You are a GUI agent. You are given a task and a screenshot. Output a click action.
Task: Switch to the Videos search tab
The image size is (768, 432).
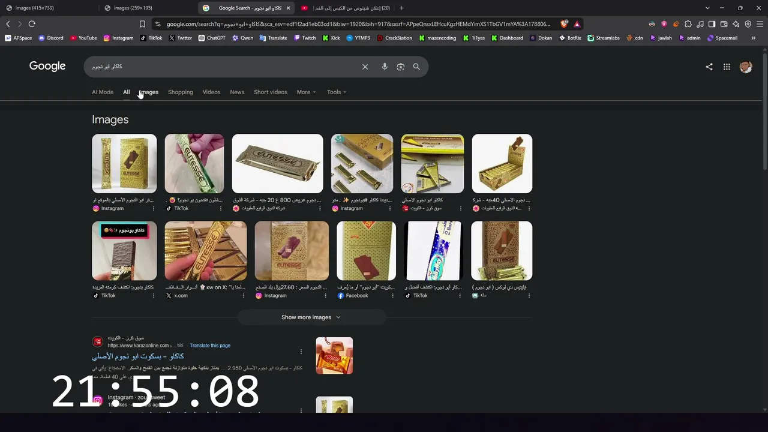click(x=211, y=92)
